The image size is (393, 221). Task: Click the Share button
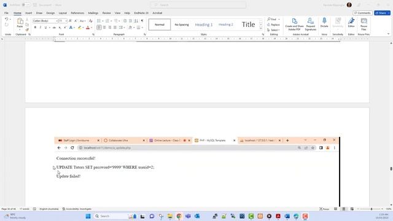[382, 13]
